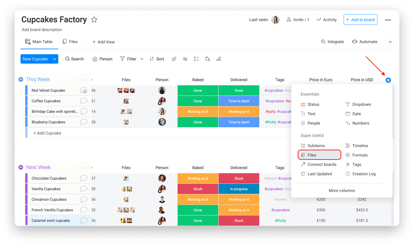Click Birthday Cake with sprinkl... item name
The height and width of the screenshot is (245, 414).
pos(55,111)
